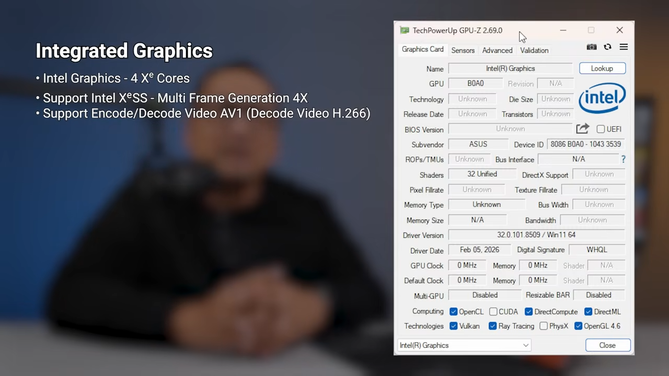Image resolution: width=669 pixels, height=376 pixels.
Task: Click the DirectX Support field
Action: tap(599, 174)
